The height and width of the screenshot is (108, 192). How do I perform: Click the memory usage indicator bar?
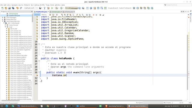click(x=71, y=8)
